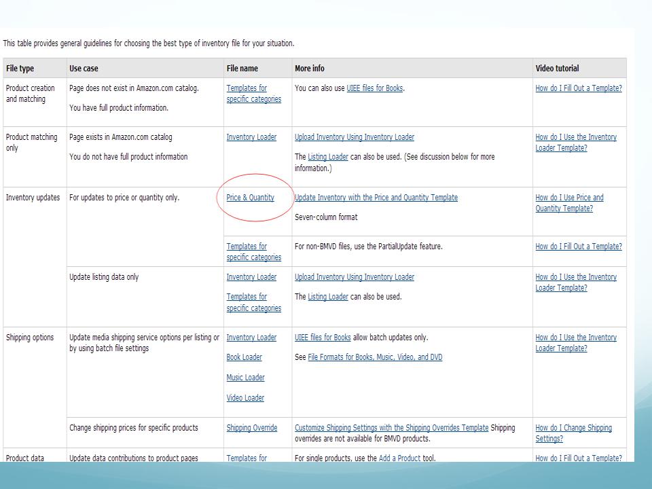This screenshot has height=489, width=652.
Task: Open Inventory Loader Template tutorial in Shipping options row
Action: click(576, 343)
